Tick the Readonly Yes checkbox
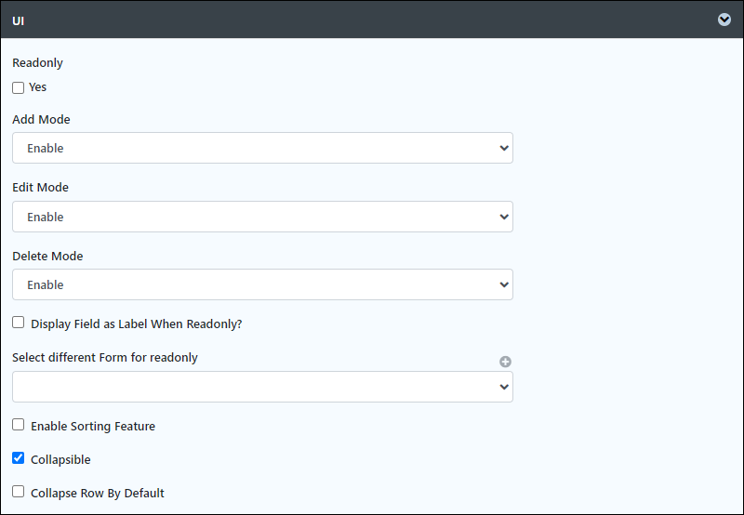Image resolution: width=744 pixels, height=515 pixels. point(18,87)
